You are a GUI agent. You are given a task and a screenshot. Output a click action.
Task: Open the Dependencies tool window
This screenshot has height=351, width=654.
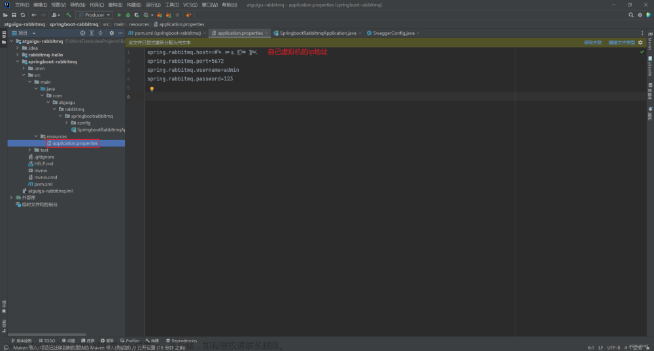point(181,341)
